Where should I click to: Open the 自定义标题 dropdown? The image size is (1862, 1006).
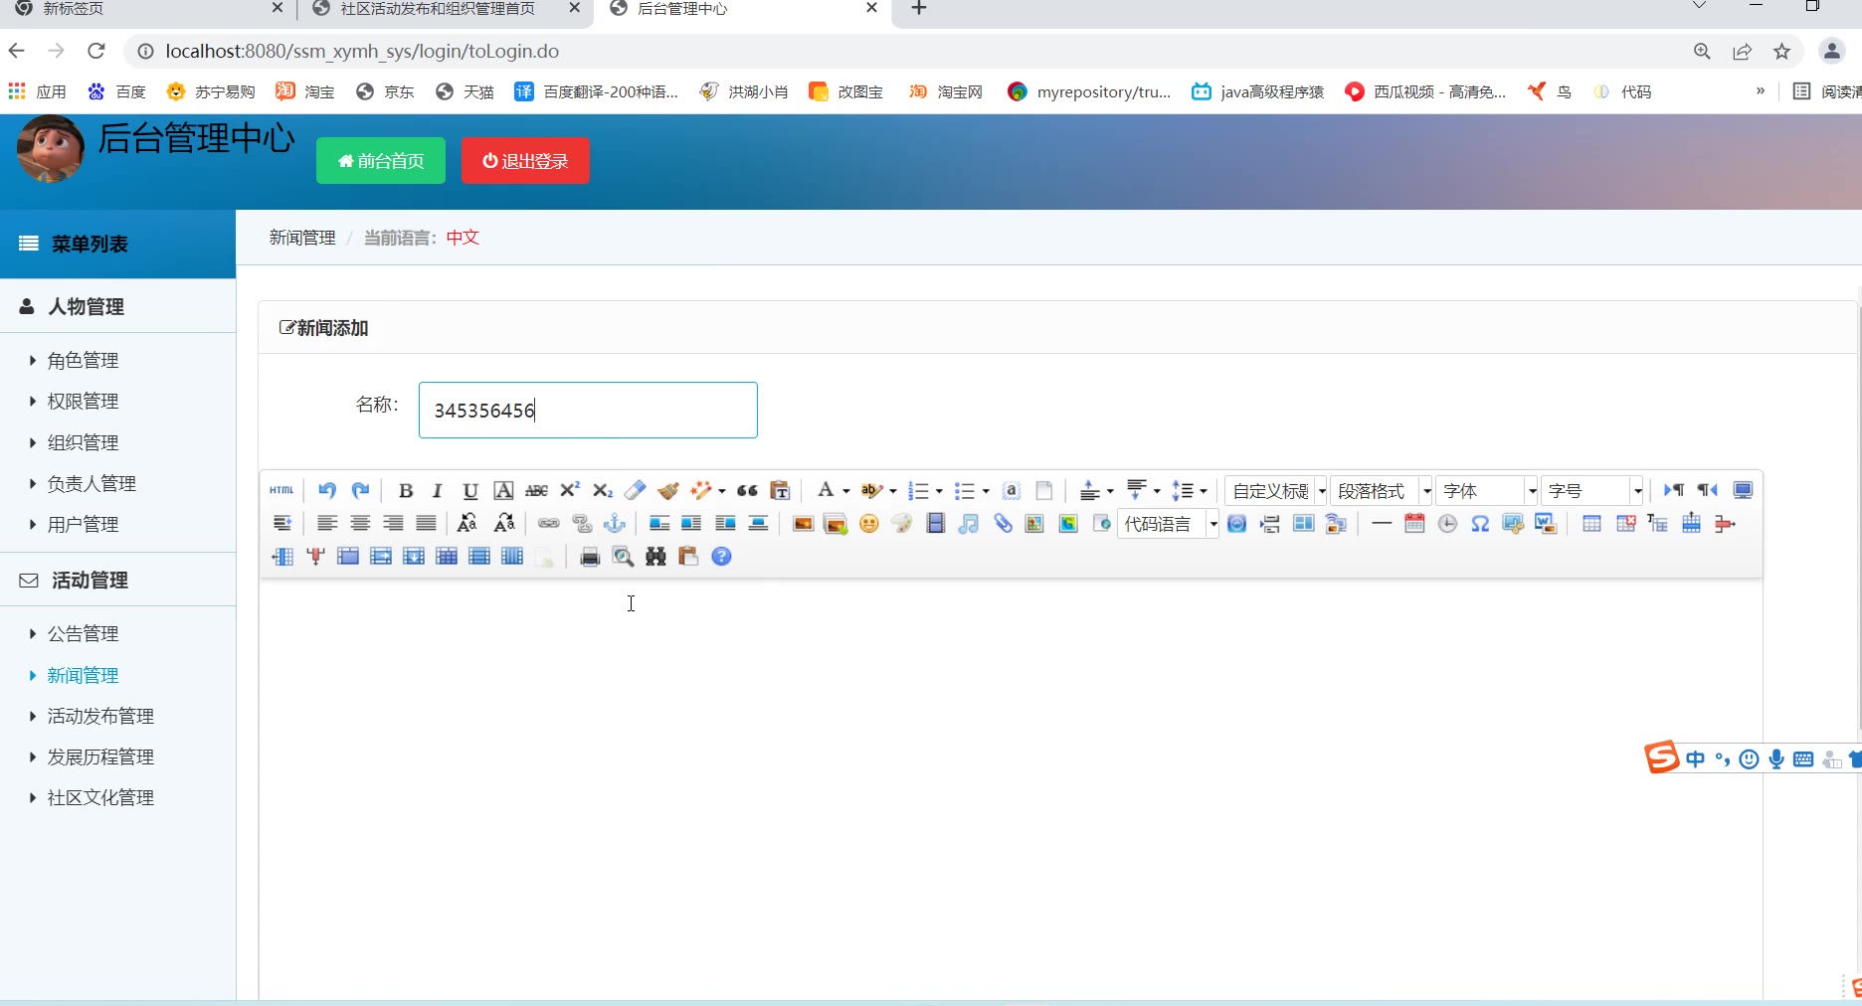tap(1276, 490)
